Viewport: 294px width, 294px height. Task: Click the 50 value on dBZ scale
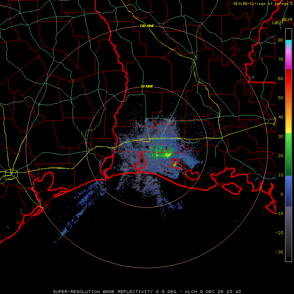click(281, 98)
